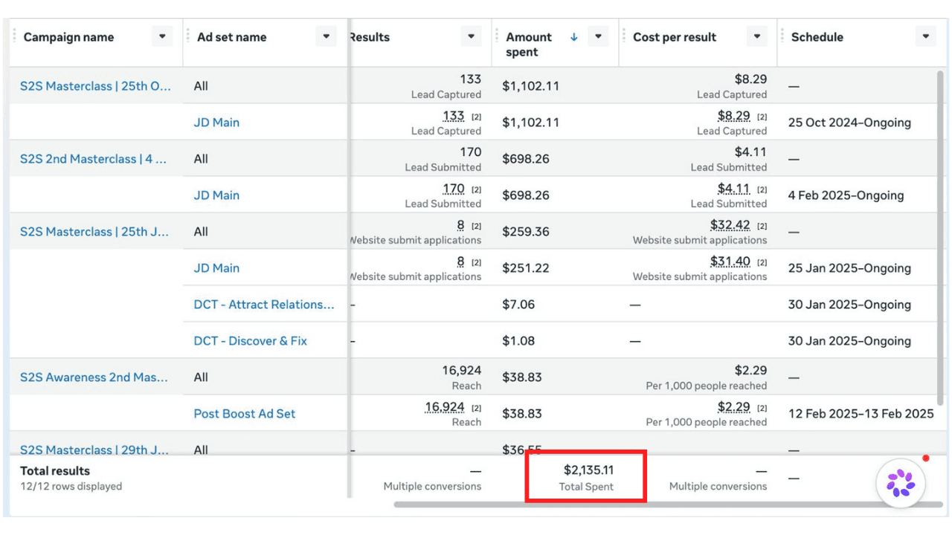The height and width of the screenshot is (535, 952).
Task: Open S2S 2nd Masterclass 4... campaign link
Action: (x=93, y=159)
